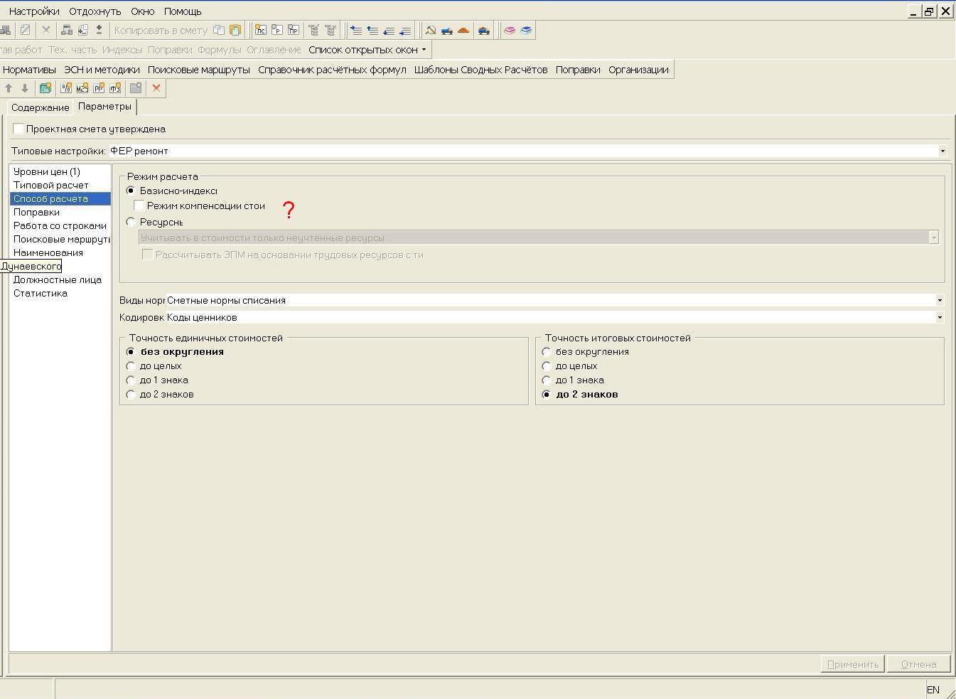
Task: Click the move down arrow icon
Action: coord(25,88)
